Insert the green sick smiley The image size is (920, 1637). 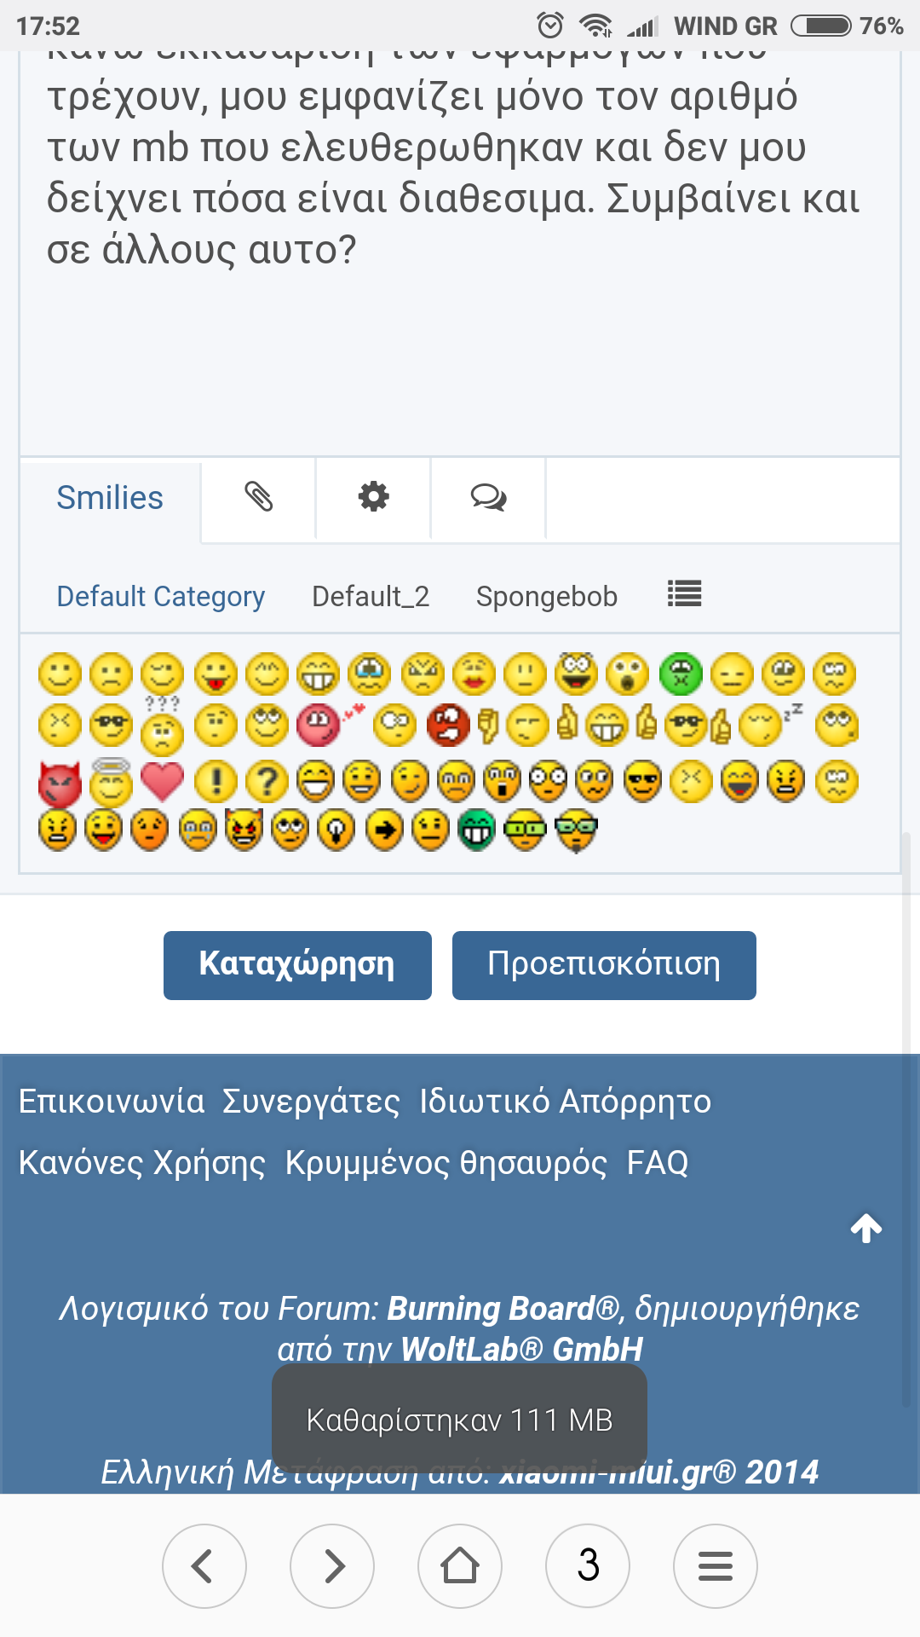pos(681,674)
